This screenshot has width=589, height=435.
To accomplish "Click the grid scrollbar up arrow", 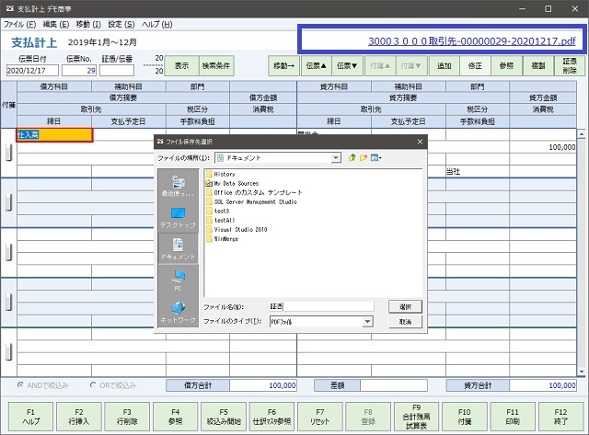I will [x=582, y=134].
